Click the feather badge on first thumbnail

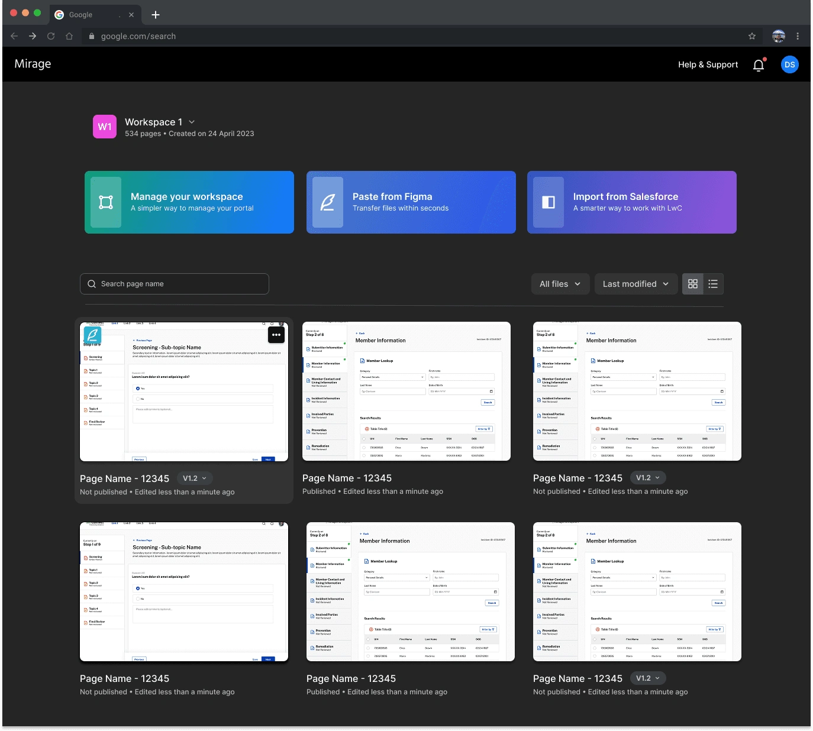[92, 335]
